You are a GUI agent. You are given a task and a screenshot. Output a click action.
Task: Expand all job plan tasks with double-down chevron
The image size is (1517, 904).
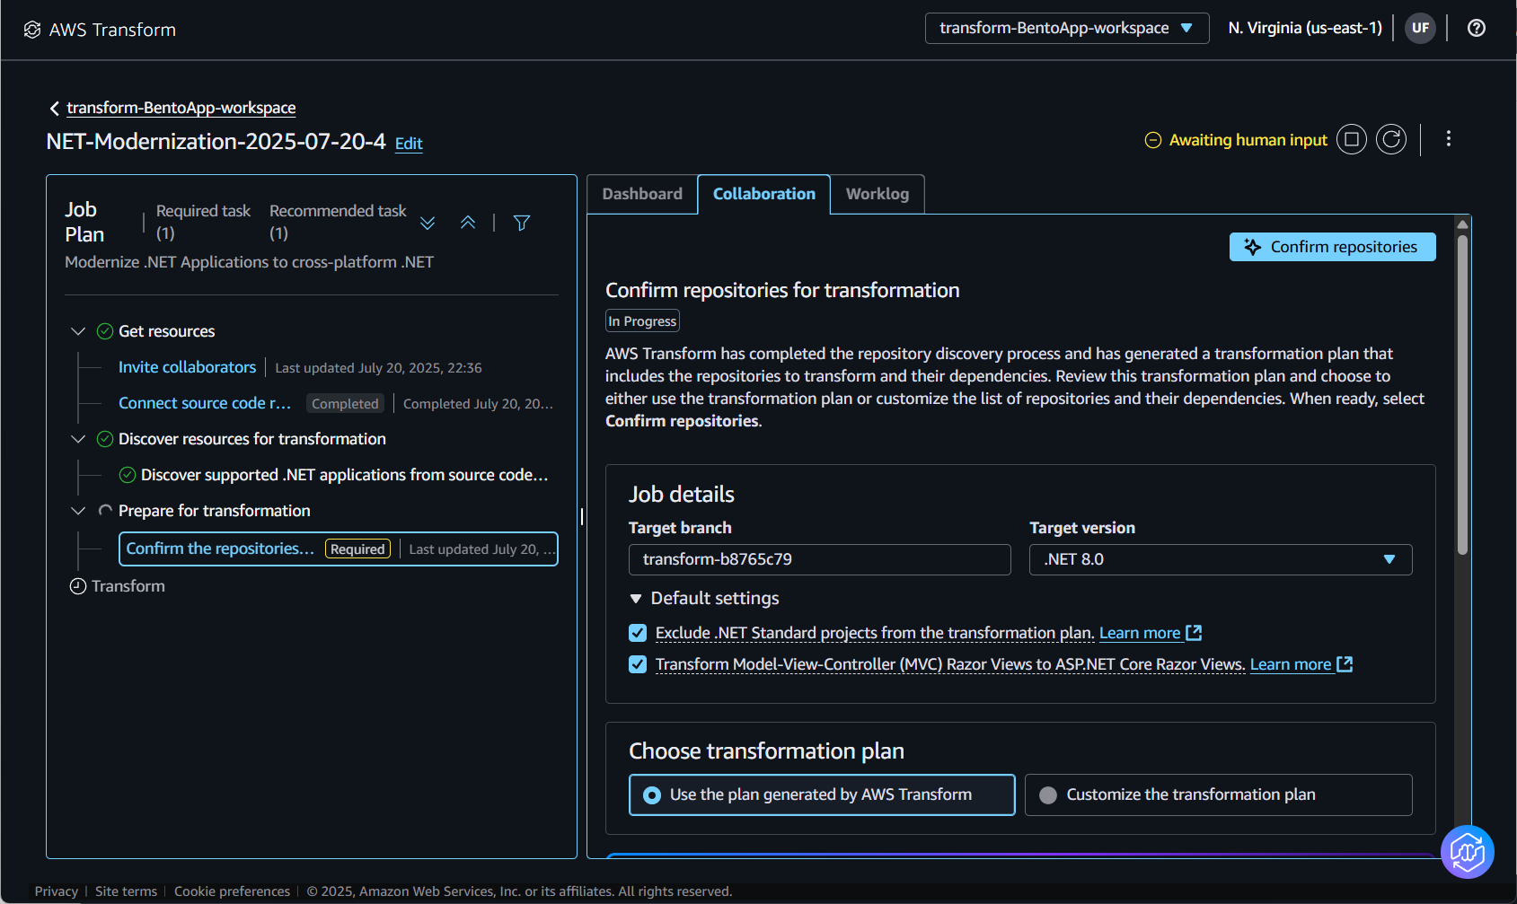pos(428,223)
